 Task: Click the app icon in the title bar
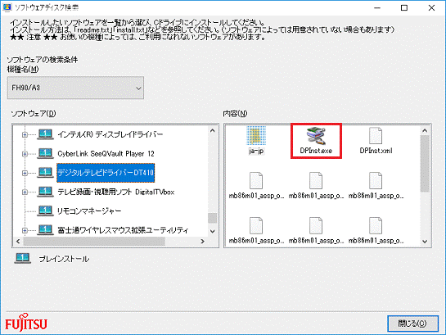pos(7,7)
